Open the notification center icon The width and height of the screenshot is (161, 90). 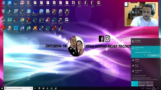[158, 88]
